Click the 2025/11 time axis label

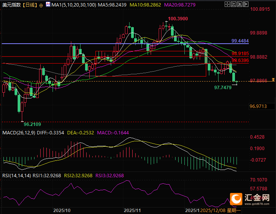[x=132, y=211]
